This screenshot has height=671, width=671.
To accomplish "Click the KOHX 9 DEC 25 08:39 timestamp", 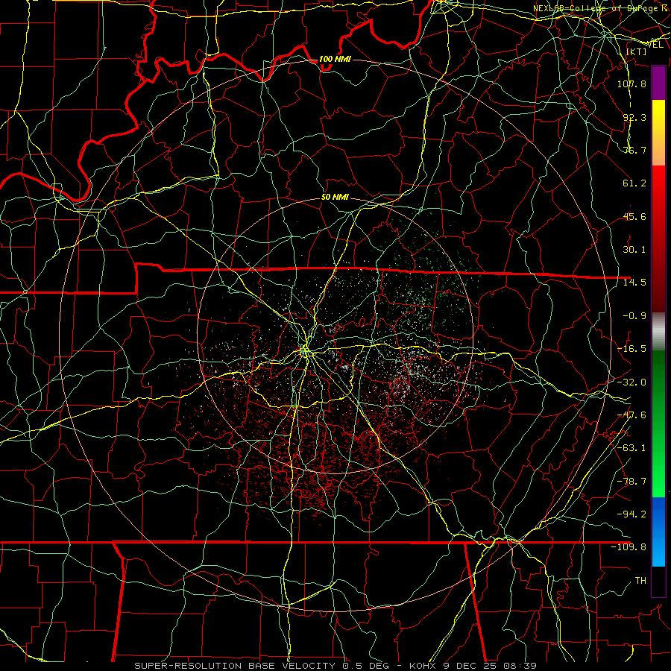I will [473, 666].
